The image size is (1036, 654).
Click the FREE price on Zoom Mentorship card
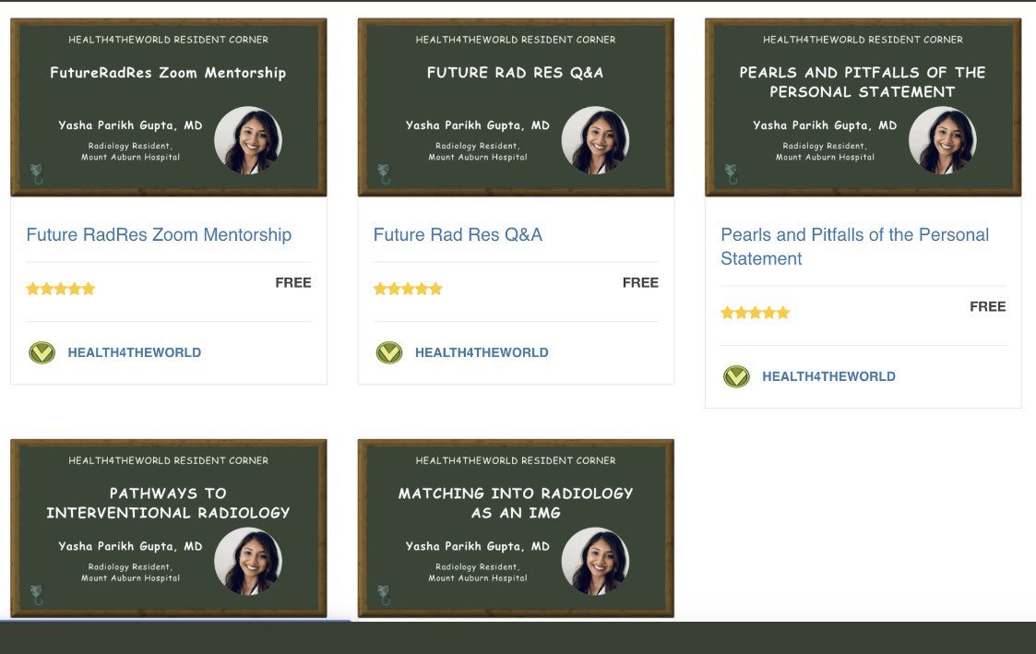(293, 283)
